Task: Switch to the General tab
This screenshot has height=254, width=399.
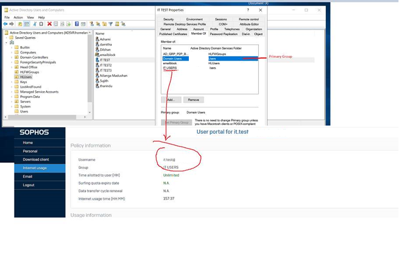Action: 165,29
